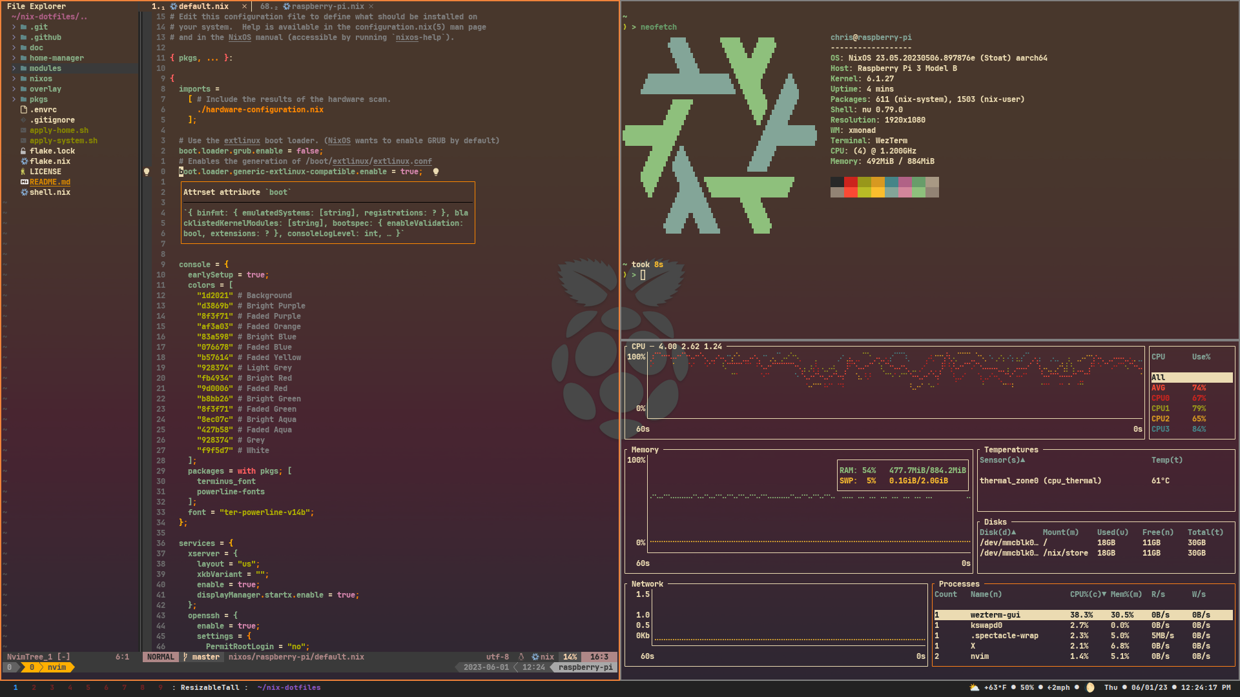Click the git branch icon next to master
The height and width of the screenshot is (697, 1240).
tap(185, 657)
